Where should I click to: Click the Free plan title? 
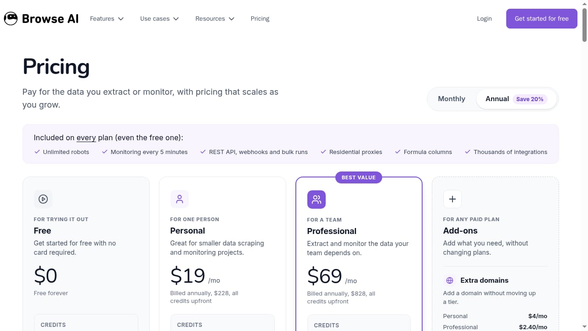coord(42,231)
